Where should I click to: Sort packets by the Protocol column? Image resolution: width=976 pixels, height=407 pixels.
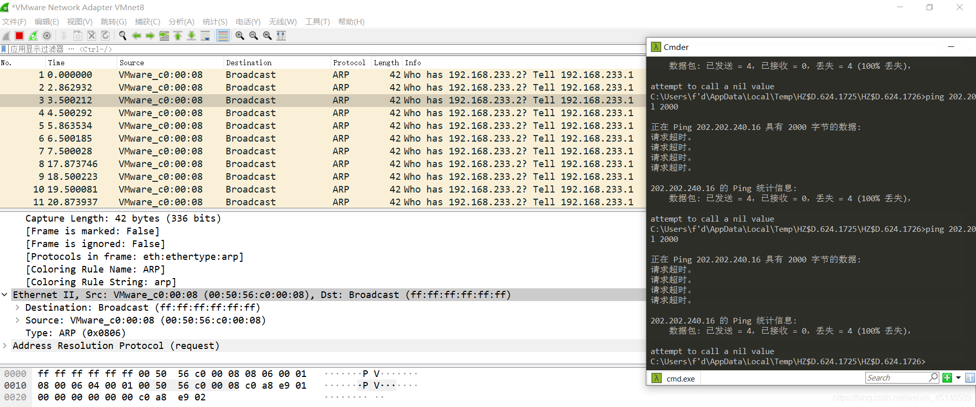[351, 63]
